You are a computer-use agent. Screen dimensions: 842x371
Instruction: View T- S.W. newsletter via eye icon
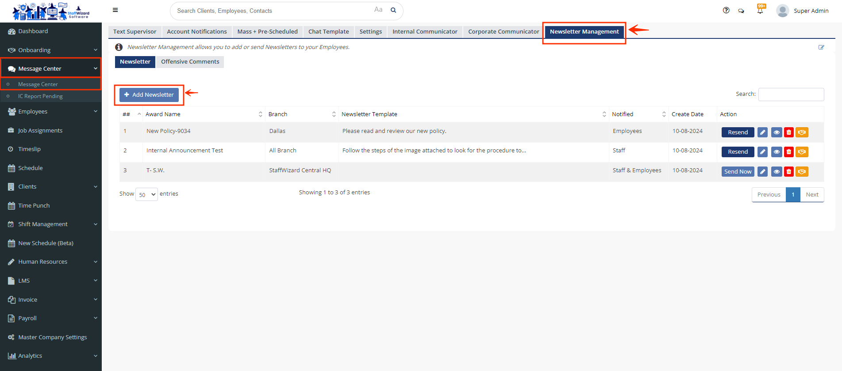[x=777, y=172]
